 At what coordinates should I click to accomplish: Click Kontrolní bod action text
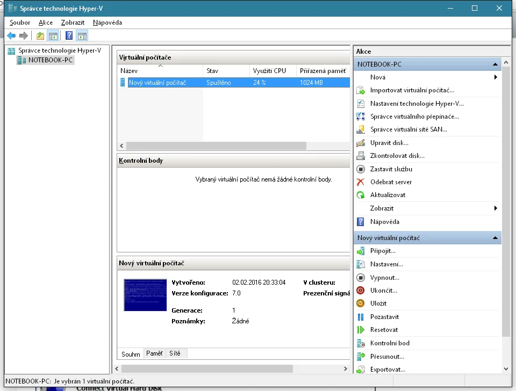click(x=390, y=343)
